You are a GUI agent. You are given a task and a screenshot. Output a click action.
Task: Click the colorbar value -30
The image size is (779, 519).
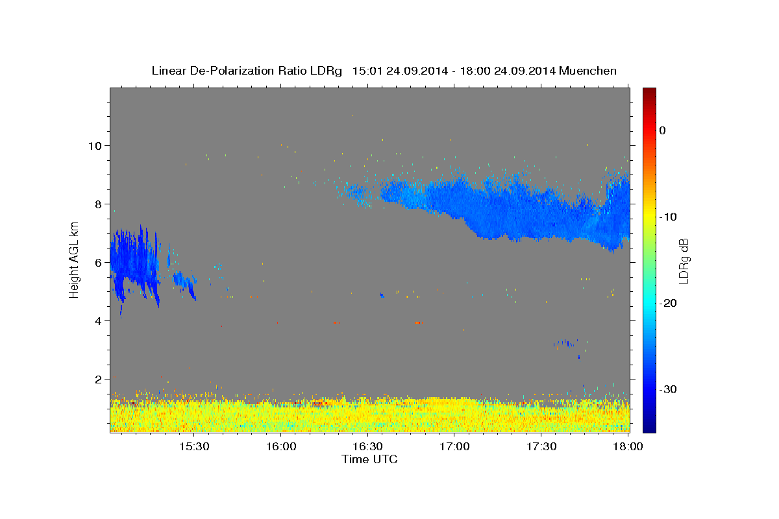pos(669,389)
